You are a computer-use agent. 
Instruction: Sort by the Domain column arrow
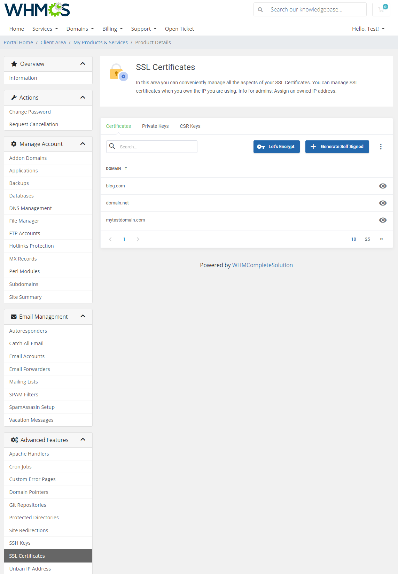pyautogui.click(x=126, y=169)
